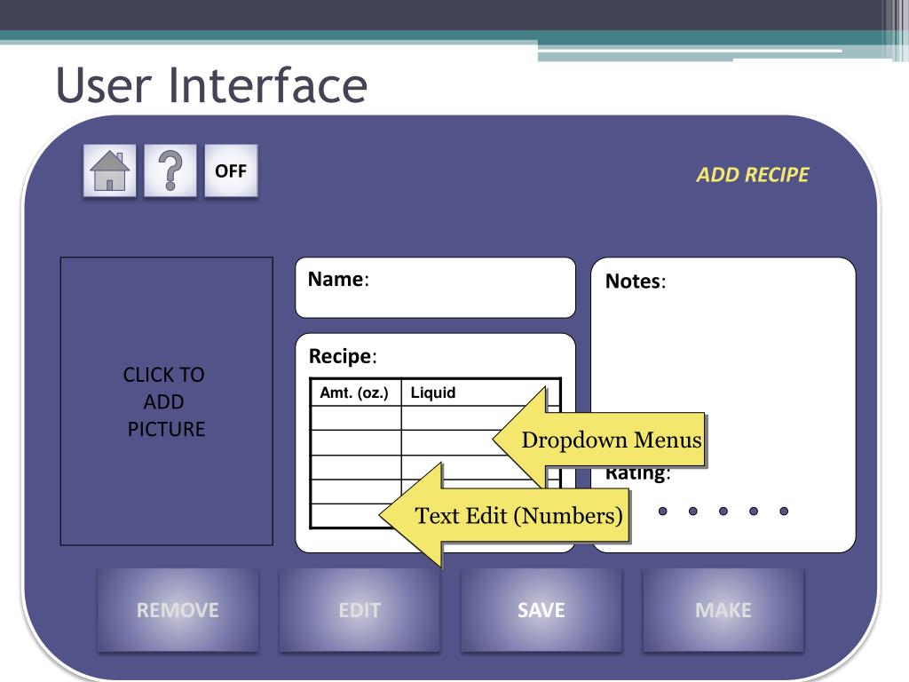Viewport: 909px width, 682px height.
Task: Go to the home screen via house icon
Action: (109, 170)
